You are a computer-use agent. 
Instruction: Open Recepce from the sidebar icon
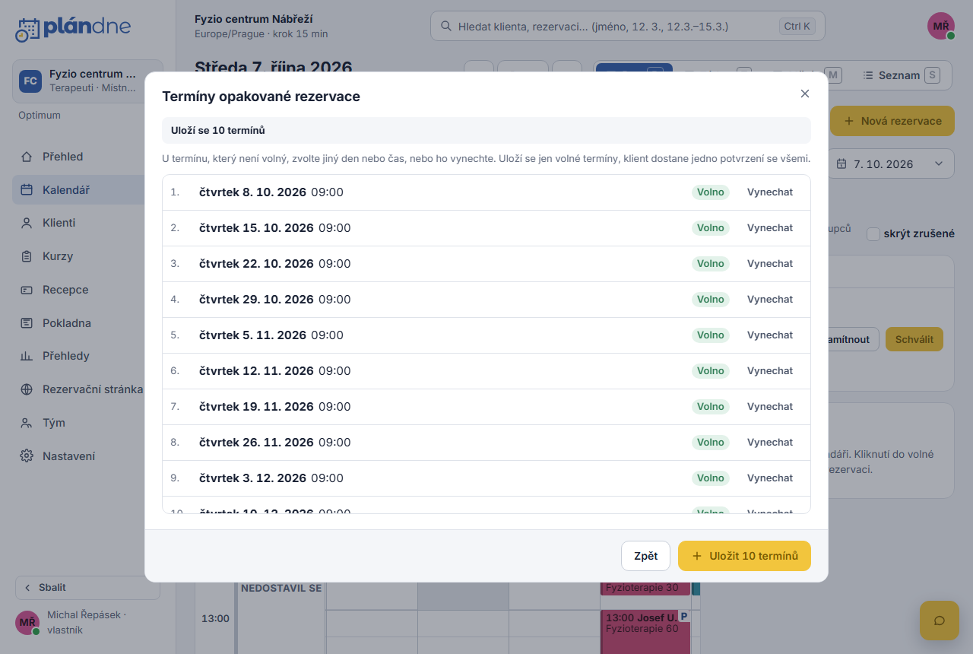(x=27, y=290)
